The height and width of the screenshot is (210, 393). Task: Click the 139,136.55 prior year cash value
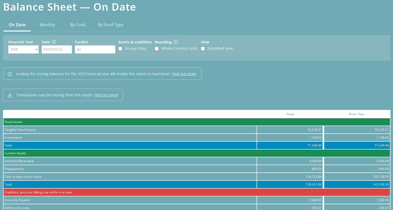(x=381, y=177)
